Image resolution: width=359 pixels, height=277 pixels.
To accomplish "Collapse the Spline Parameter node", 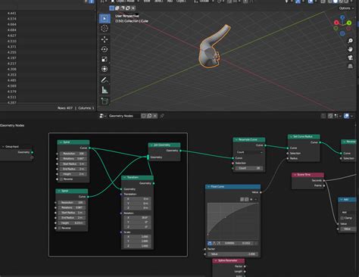I will 216,260.
